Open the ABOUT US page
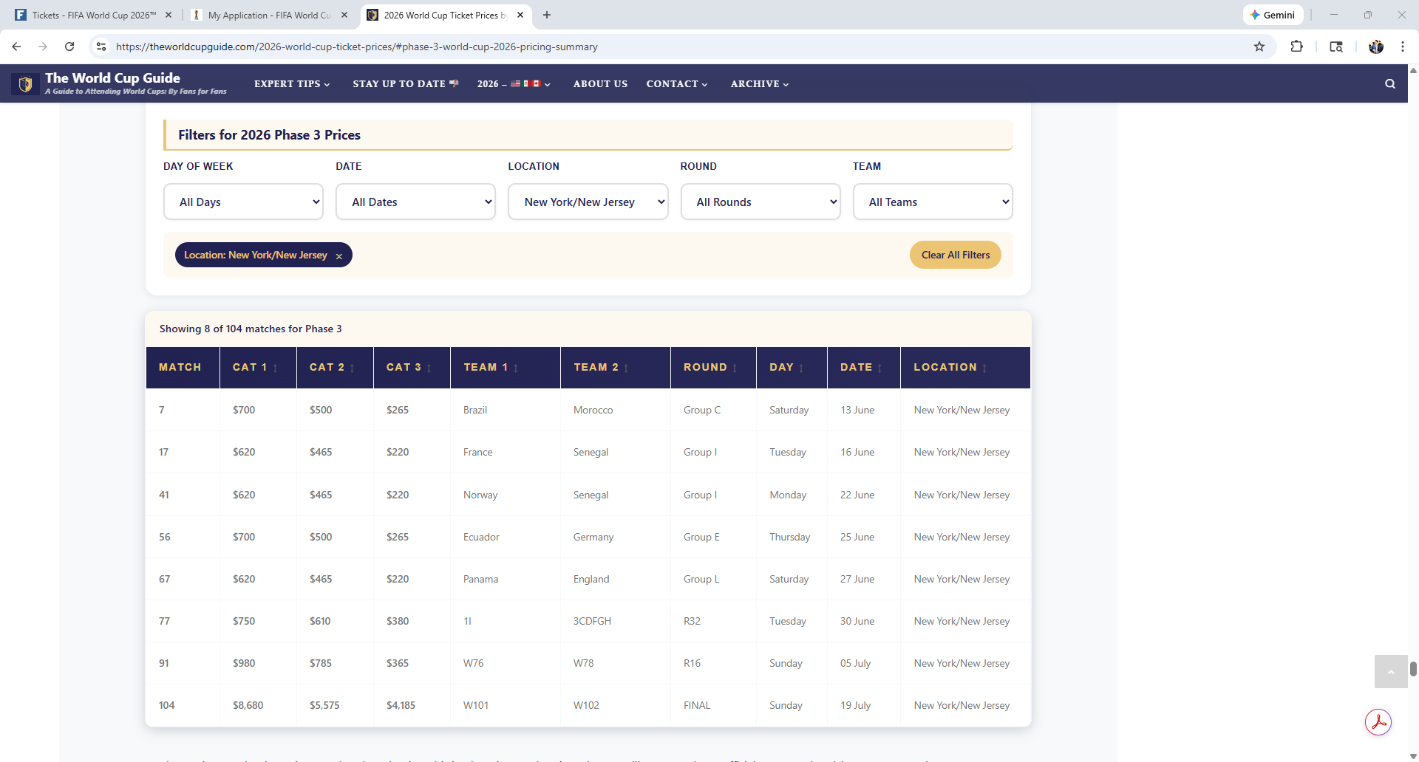The image size is (1419, 762). tap(600, 83)
